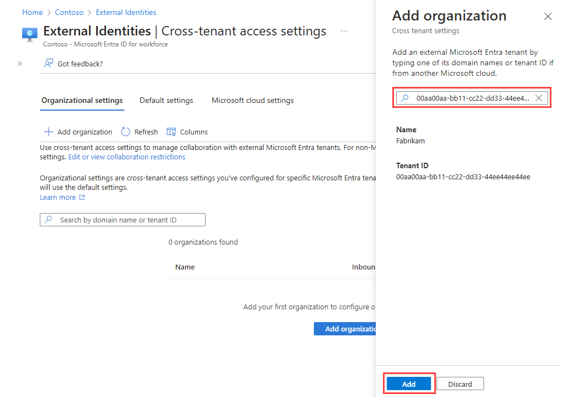Screen dimensions: 568x399
Task: Close the Add organization panel
Action: click(x=548, y=17)
